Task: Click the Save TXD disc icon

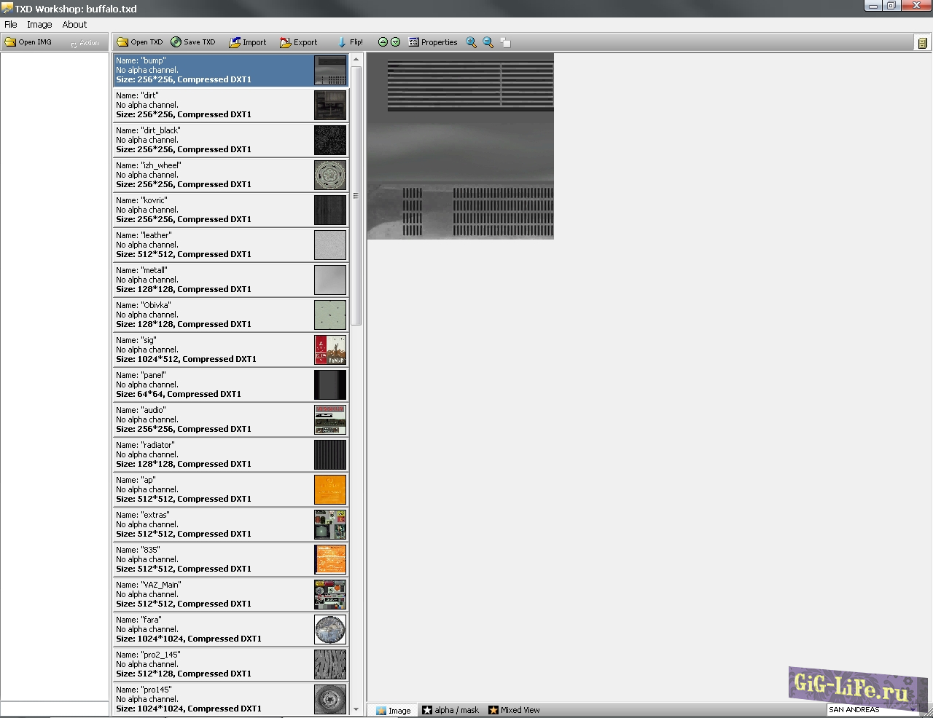Action: (176, 42)
